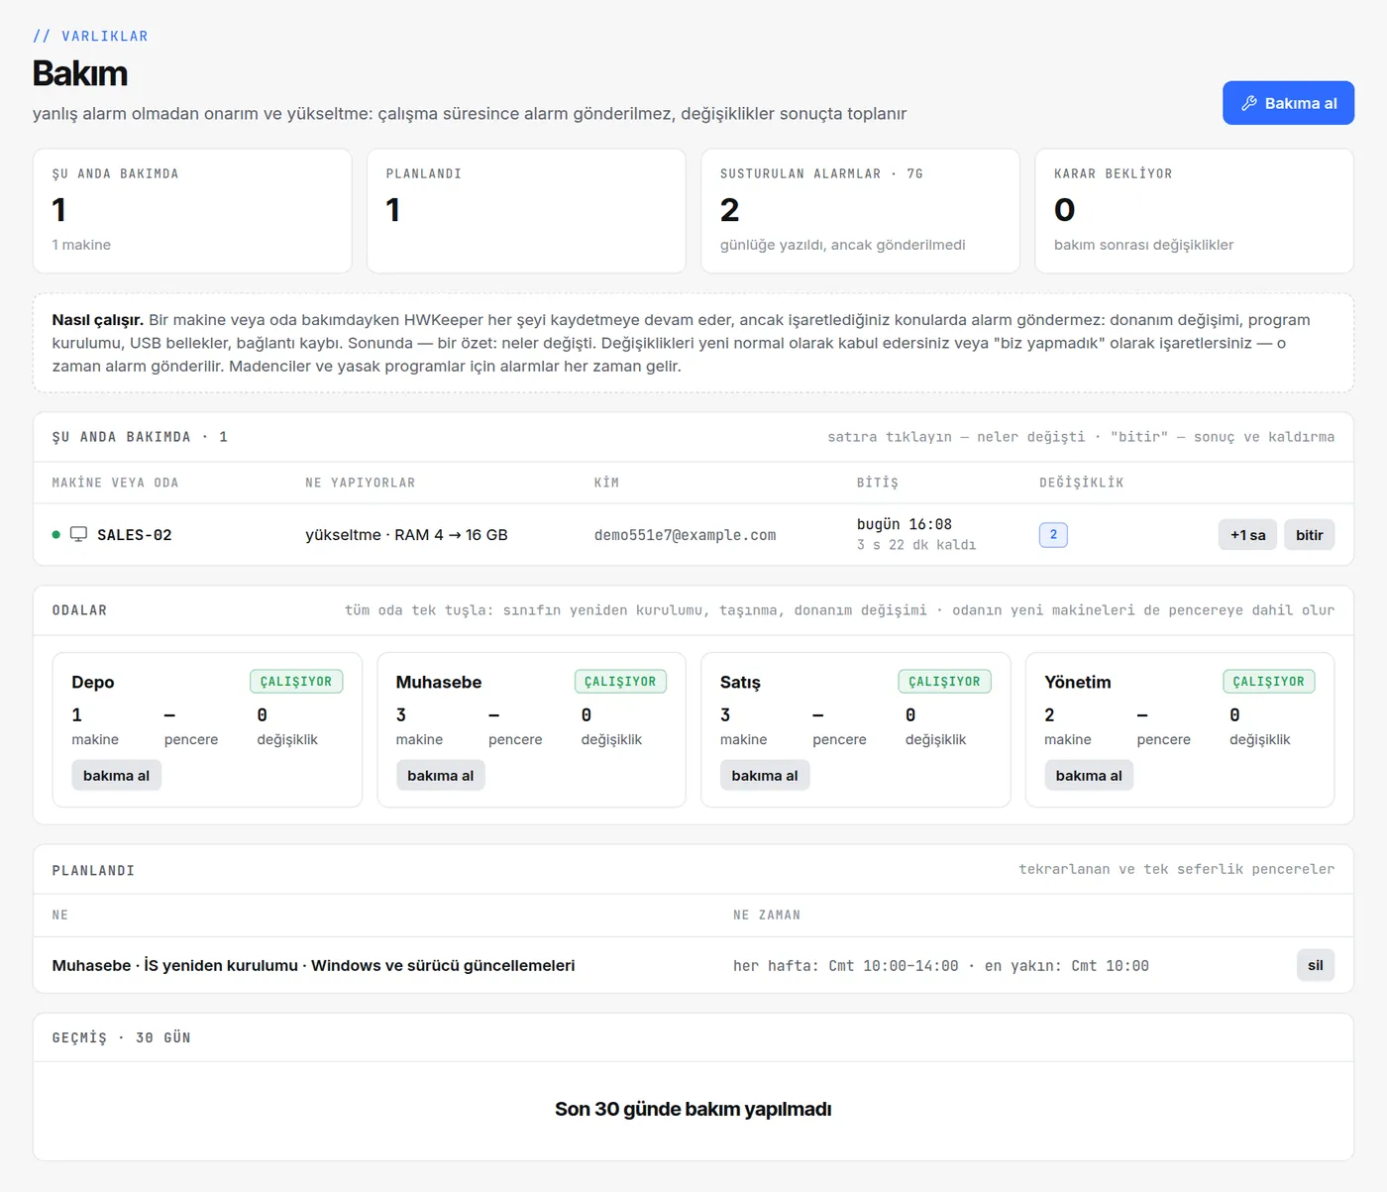This screenshot has height=1192, width=1387.
Task: Open the KARAR BEKLİYOR summary card
Action: [1194, 211]
